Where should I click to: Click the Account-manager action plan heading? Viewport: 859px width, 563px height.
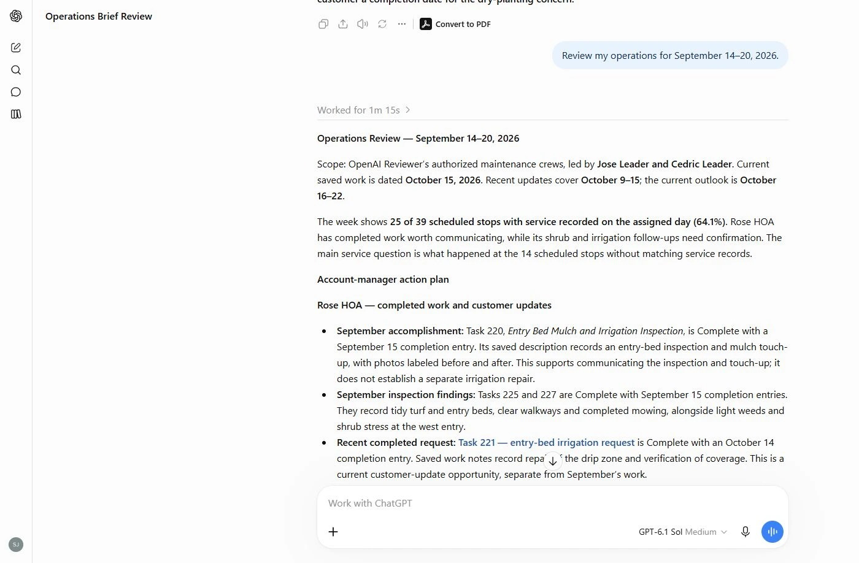click(x=383, y=279)
